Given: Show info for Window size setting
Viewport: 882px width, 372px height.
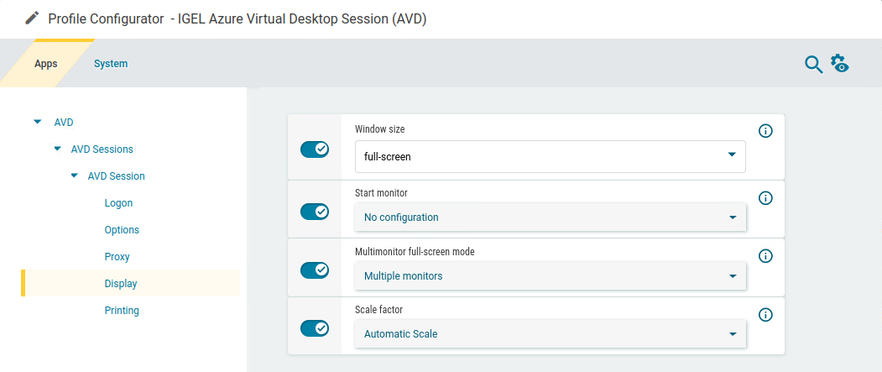Looking at the screenshot, I should (x=765, y=131).
